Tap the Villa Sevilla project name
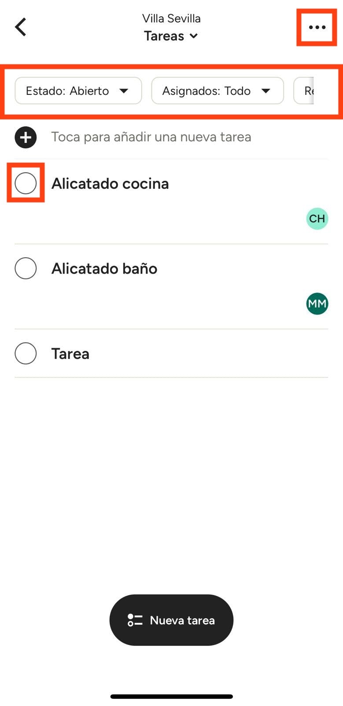This screenshot has width=343, height=706. (171, 19)
